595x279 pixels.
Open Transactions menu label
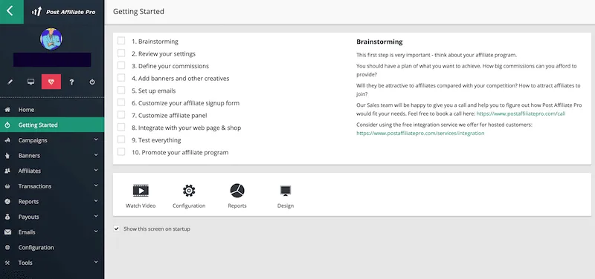34,186
